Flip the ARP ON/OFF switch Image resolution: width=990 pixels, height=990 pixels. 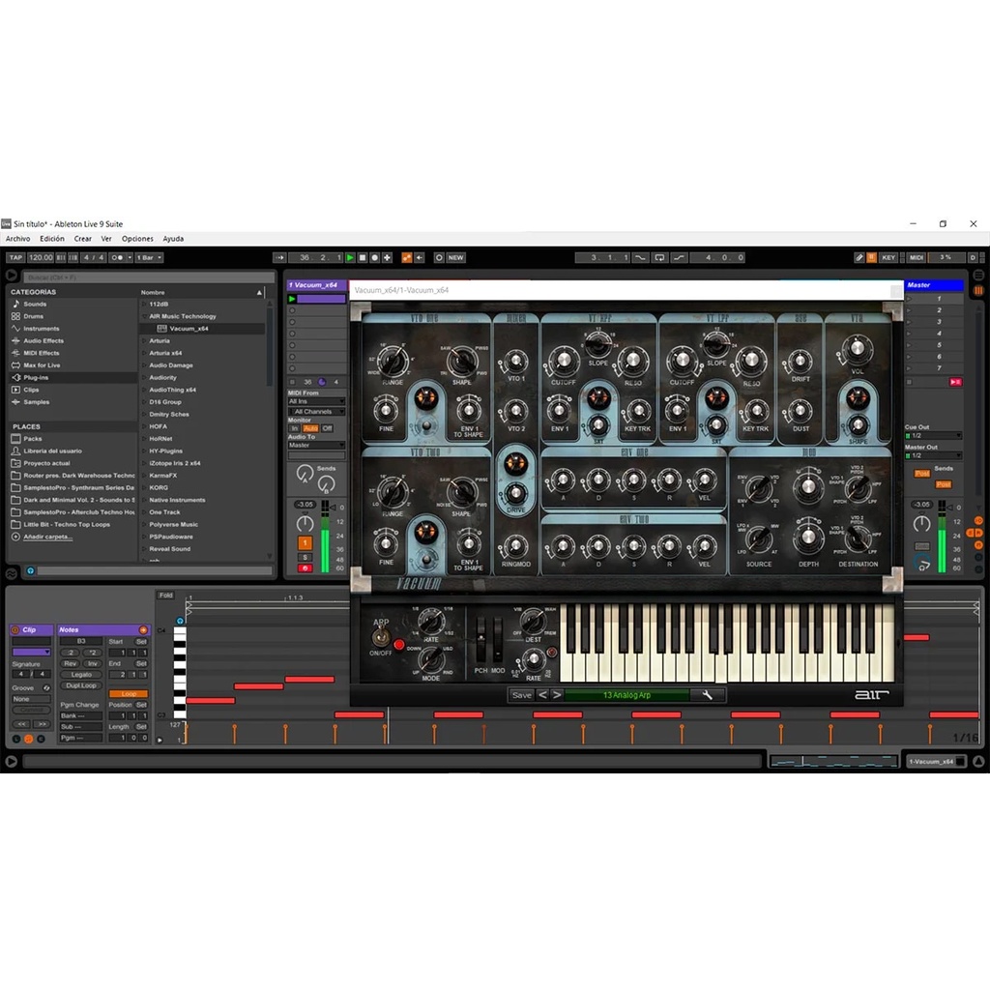click(x=381, y=635)
